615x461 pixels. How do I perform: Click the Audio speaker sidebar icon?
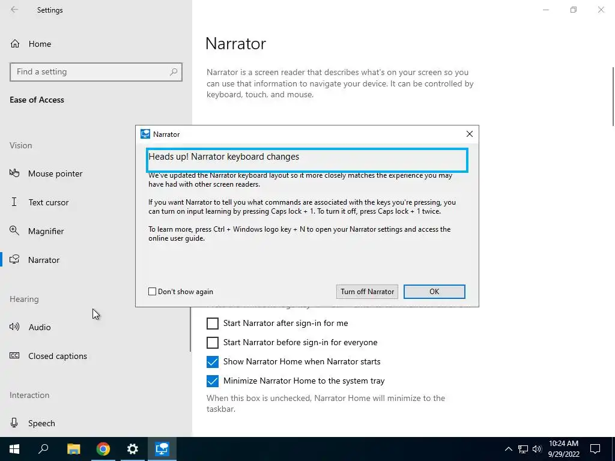point(14,327)
